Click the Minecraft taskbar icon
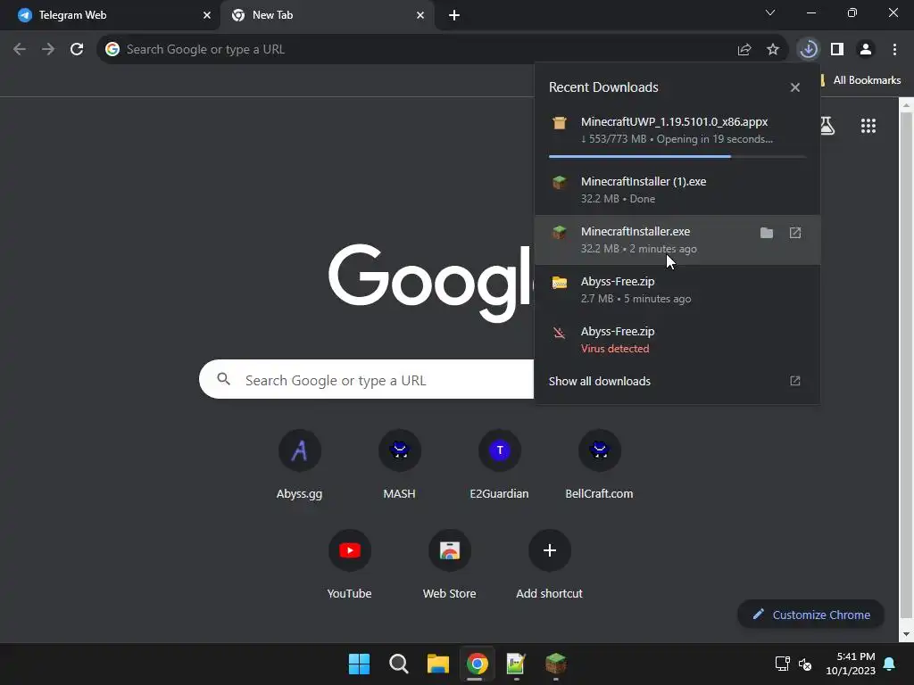The image size is (914, 685). click(x=555, y=664)
